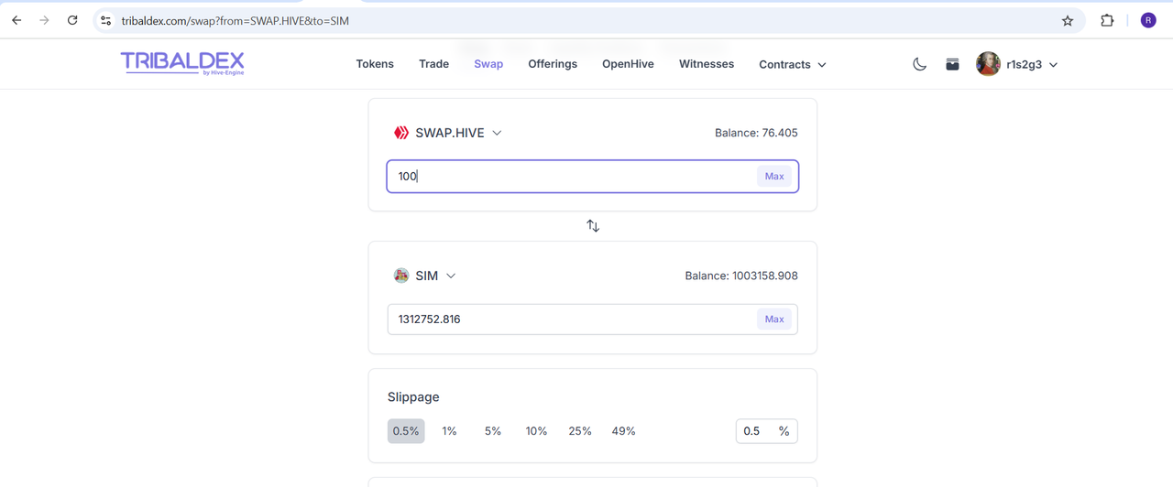Open the wallet icon in header
This screenshot has width=1173, height=487.
coord(953,64)
